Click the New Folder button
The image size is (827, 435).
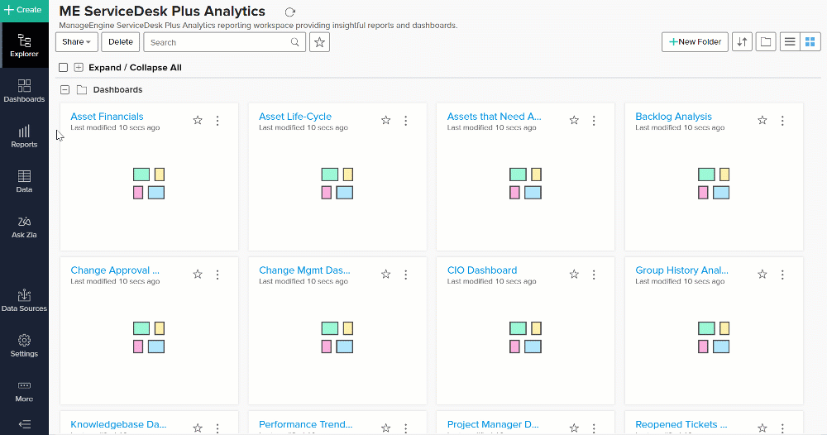coord(695,41)
